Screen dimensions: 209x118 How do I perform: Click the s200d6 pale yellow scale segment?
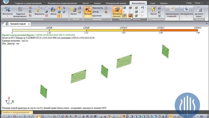(x=31, y=30)
